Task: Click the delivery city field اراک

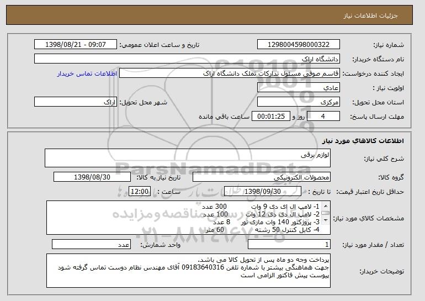Action: pos(76,102)
